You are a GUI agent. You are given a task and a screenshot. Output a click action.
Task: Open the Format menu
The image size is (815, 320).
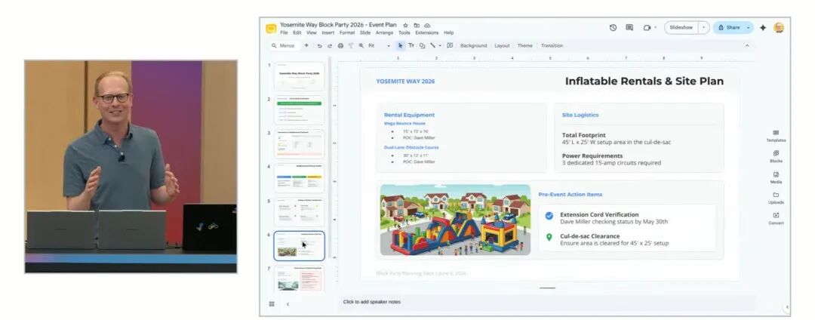[347, 32]
